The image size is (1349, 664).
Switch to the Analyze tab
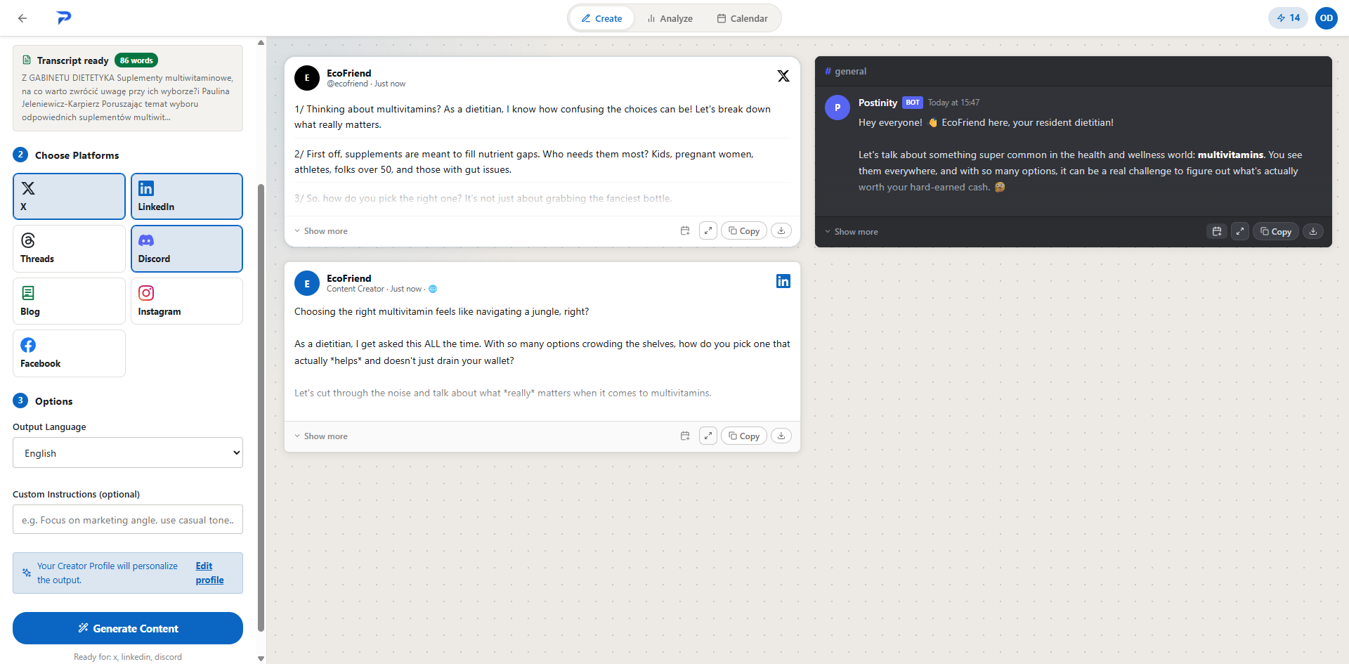point(670,18)
